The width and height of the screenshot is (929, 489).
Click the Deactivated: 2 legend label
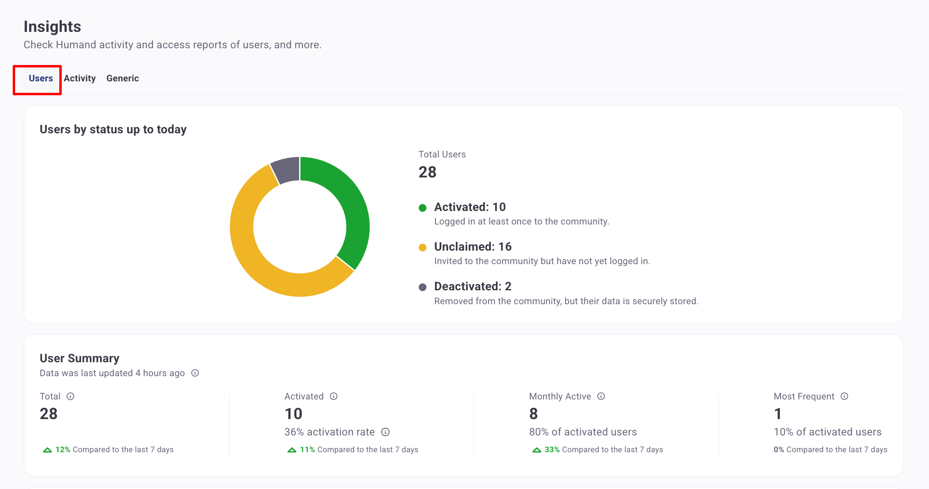click(x=473, y=286)
